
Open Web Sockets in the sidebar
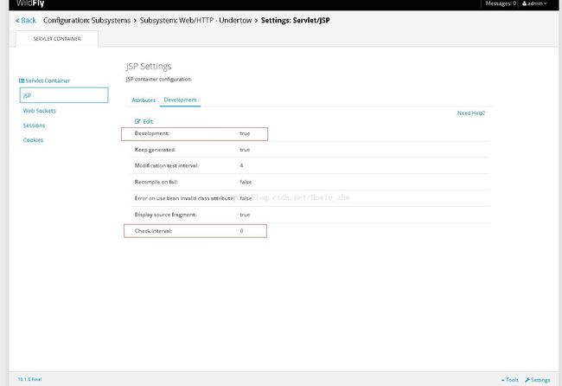pos(40,111)
